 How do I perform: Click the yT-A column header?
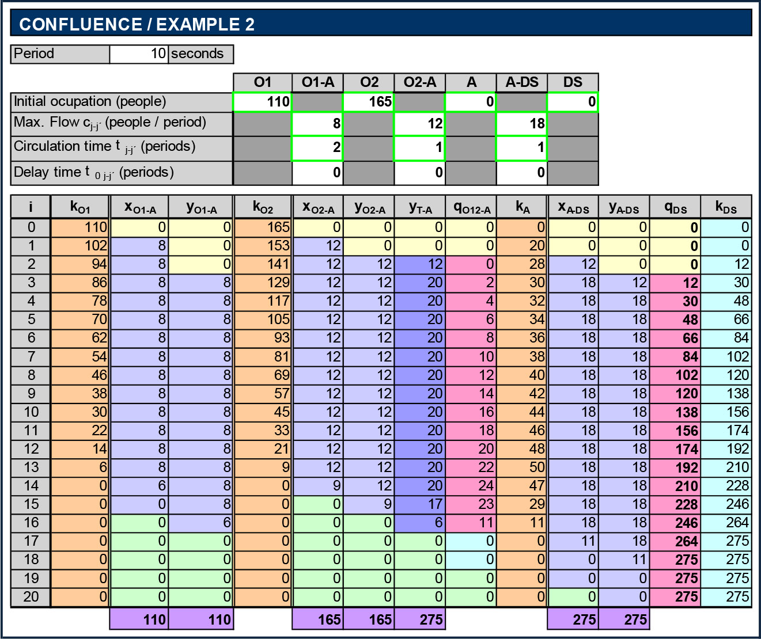pyautogui.click(x=419, y=207)
